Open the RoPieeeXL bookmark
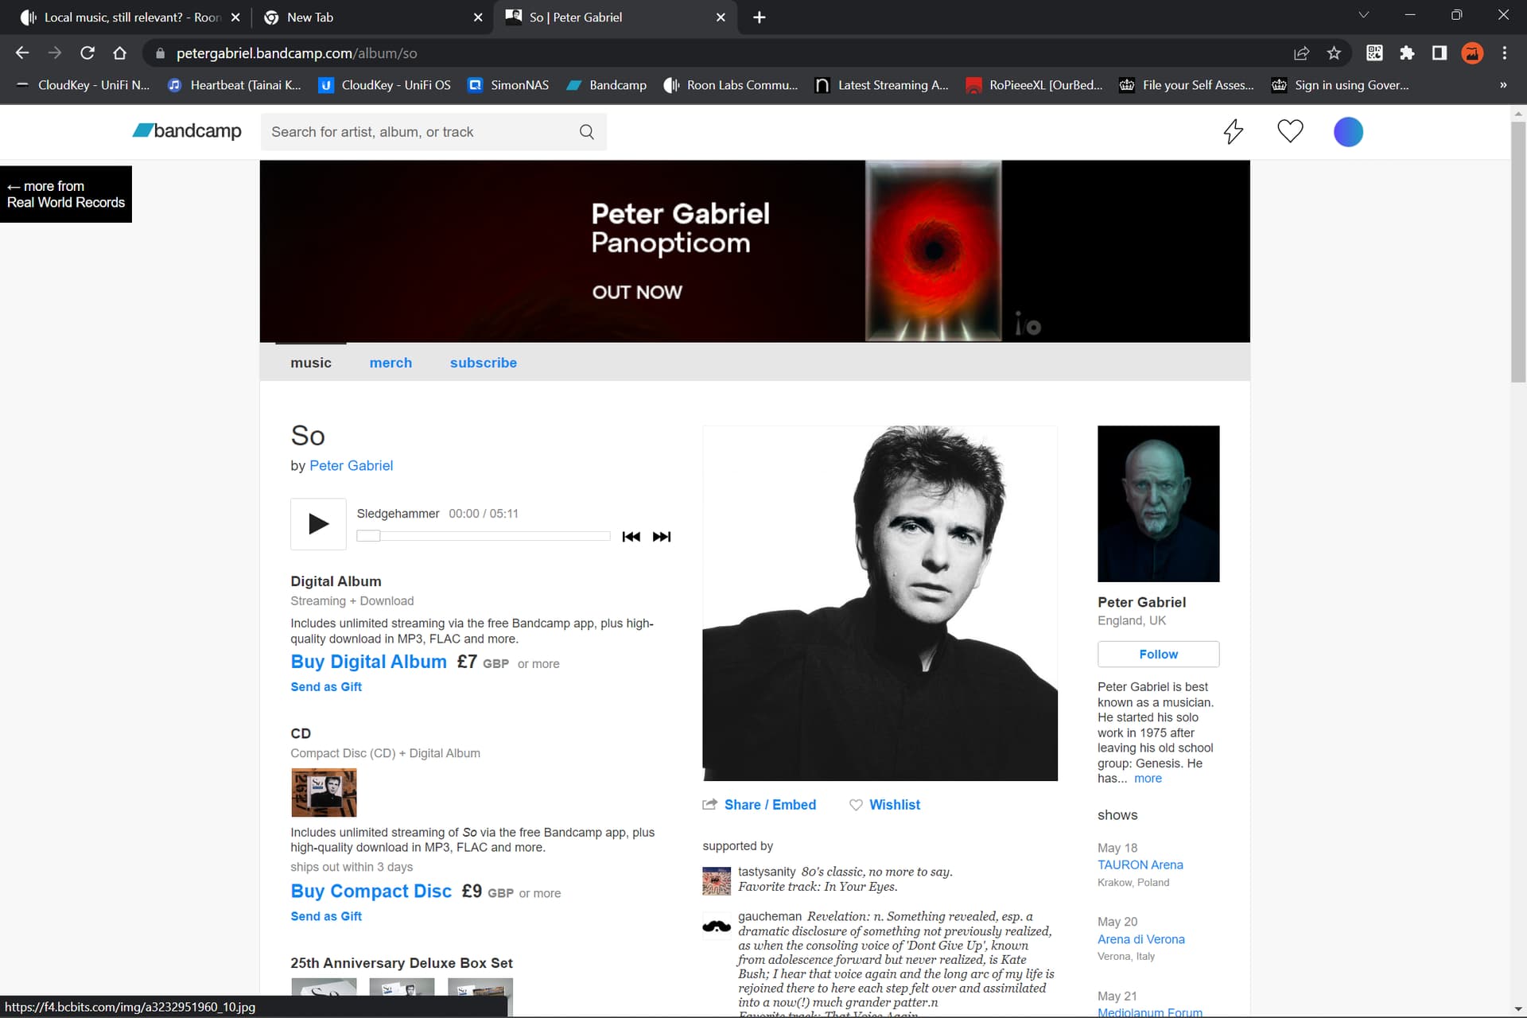 (1035, 85)
